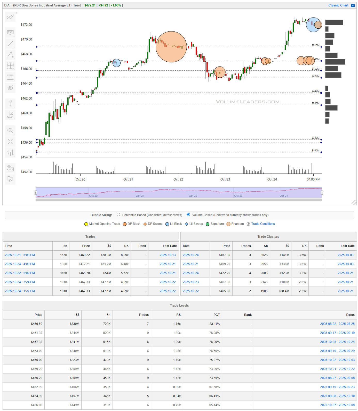Open trade 2025-10-24 : 1:27 PM
358x411 pixels.
(20, 291)
